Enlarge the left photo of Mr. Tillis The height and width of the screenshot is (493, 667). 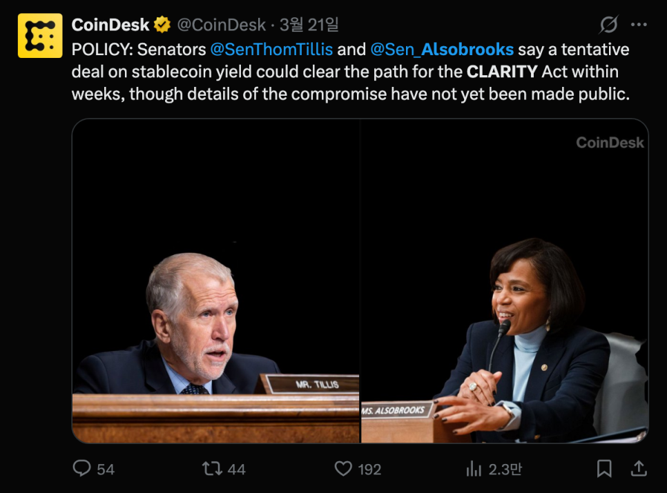[215, 281]
